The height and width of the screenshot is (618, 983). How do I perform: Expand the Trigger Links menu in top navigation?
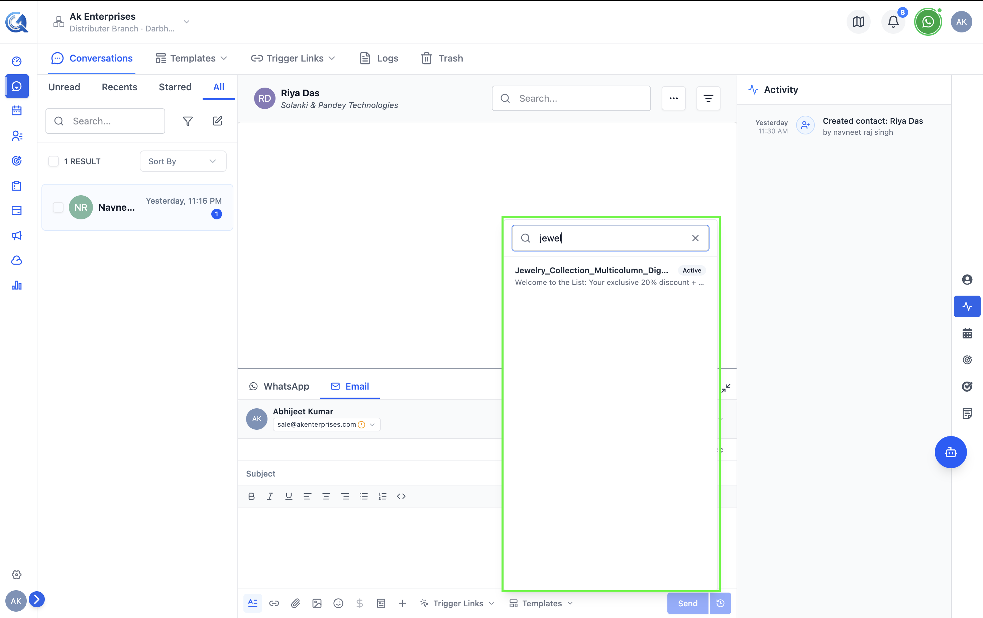[x=293, y=59]
